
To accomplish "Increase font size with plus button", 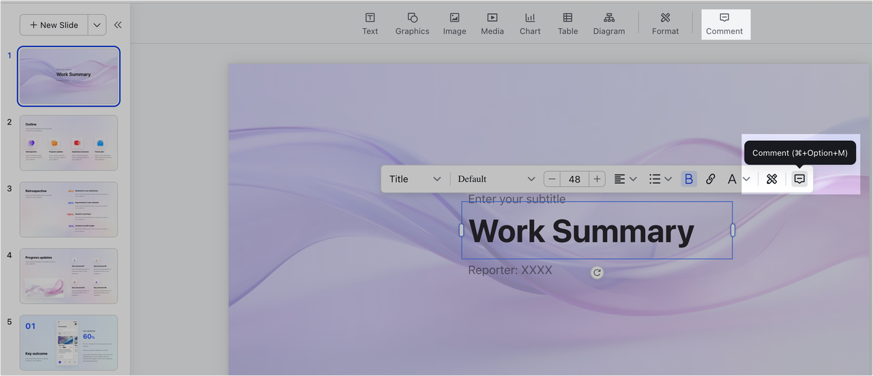I will pyautogui.click(x=597, y=179).
